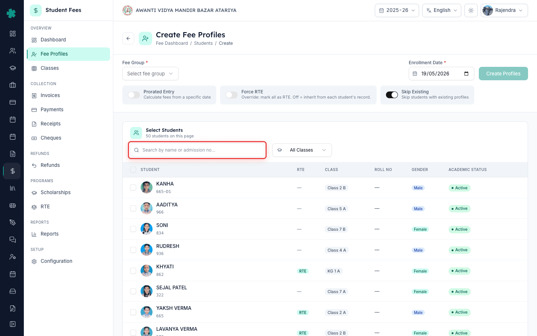
Task: Select the checkbox for SONI
Action: click(133, 229)
